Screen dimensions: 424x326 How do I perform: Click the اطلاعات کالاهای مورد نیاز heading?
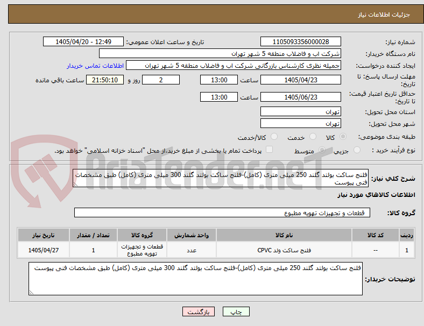tap(376, 195)
